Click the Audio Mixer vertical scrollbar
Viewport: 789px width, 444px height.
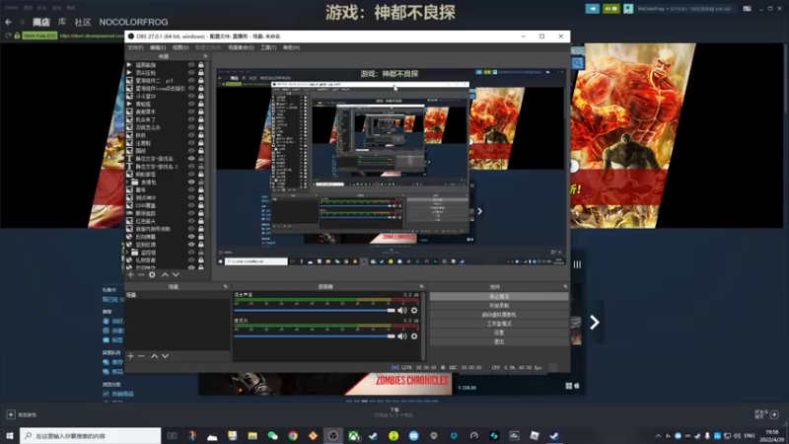point(424,326)
